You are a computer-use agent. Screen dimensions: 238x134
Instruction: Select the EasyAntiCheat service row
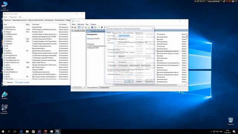[x=37, y=27]
